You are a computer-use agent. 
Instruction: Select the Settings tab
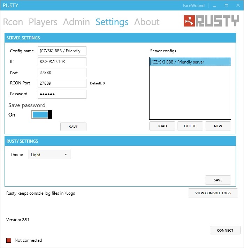pos(112,22)
